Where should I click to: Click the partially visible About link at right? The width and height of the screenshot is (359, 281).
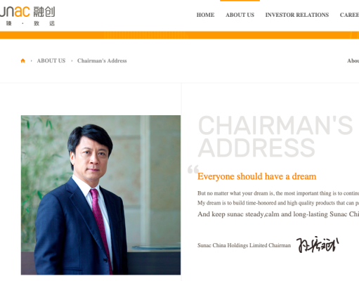353,60
